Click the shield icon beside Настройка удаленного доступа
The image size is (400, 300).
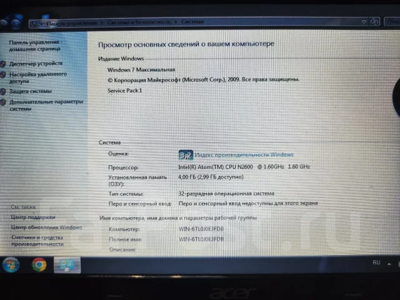pos(3,75)
